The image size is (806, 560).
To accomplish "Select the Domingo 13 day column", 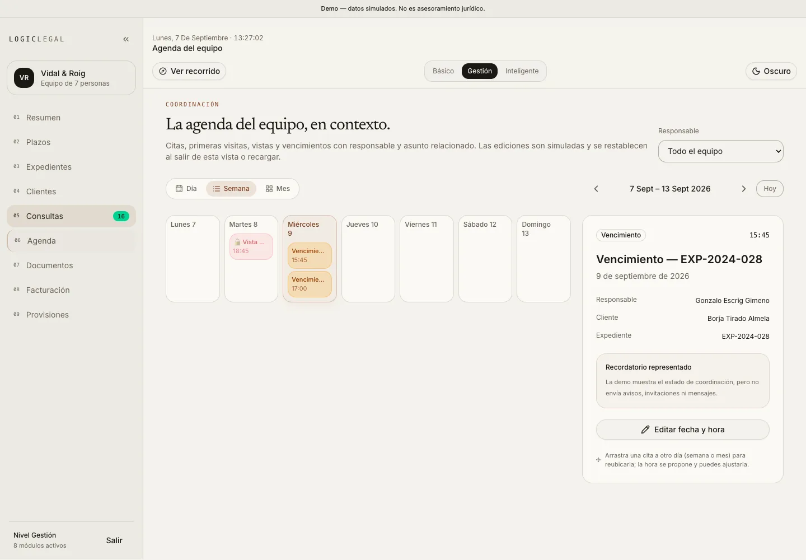I will 543,259.
